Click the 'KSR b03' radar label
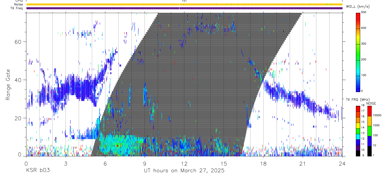This screenshot has width=385, height=177. 38,170
